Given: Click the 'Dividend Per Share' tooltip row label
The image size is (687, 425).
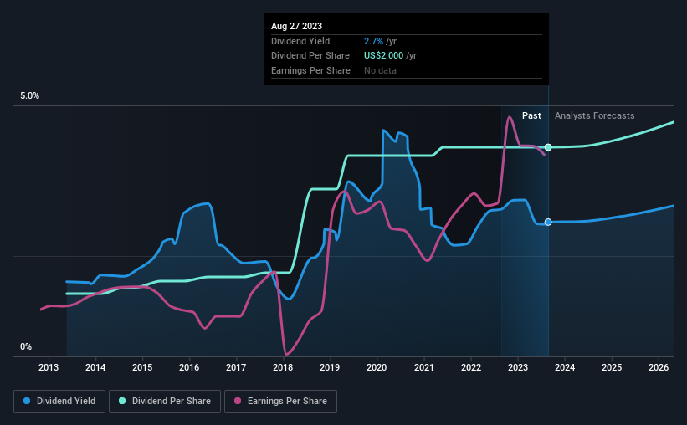Looking at the screenshot, I should pos(310,56).
